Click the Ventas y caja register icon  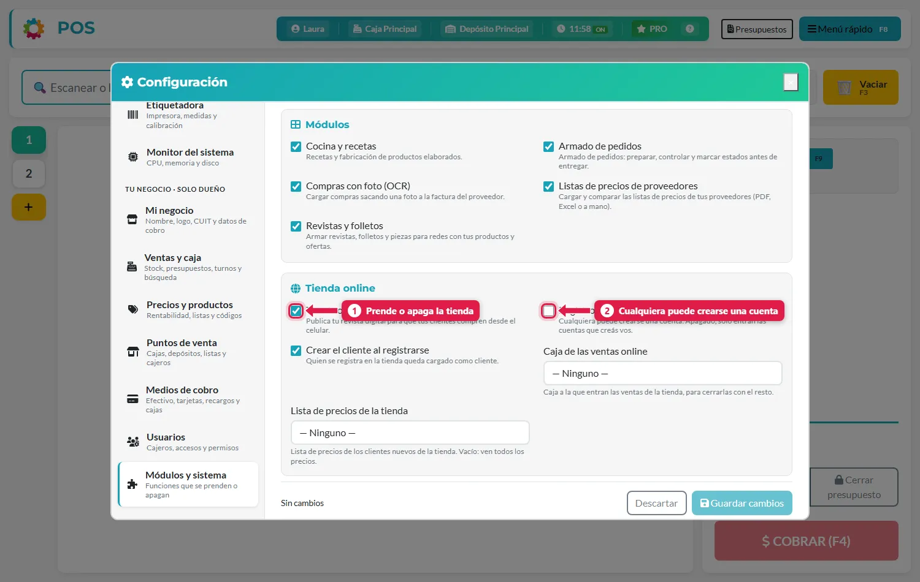[132, 266]
